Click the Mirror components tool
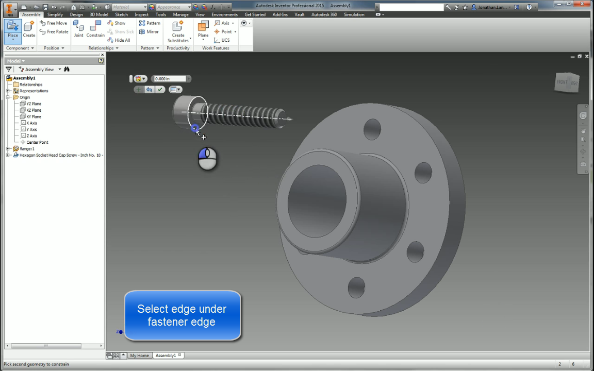Image resolution: width=594 pixels, height=371 pixels. [150, 31]
